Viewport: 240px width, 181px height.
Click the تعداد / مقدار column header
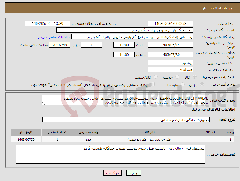(x=57, y=132)
